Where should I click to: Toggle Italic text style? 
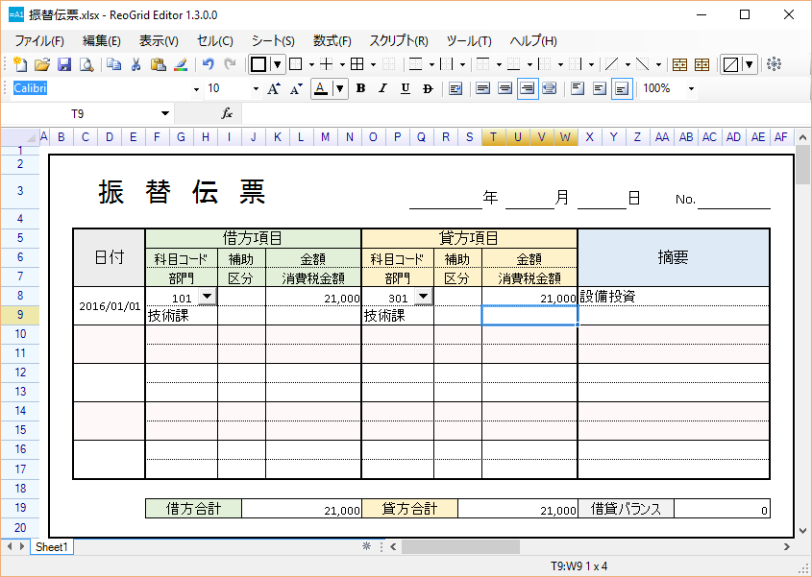(382, 88)
